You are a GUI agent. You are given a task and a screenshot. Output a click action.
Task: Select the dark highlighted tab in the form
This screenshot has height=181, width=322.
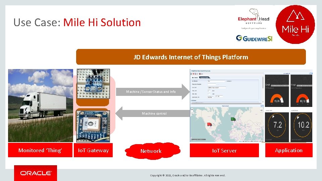[x=204, y=77]
